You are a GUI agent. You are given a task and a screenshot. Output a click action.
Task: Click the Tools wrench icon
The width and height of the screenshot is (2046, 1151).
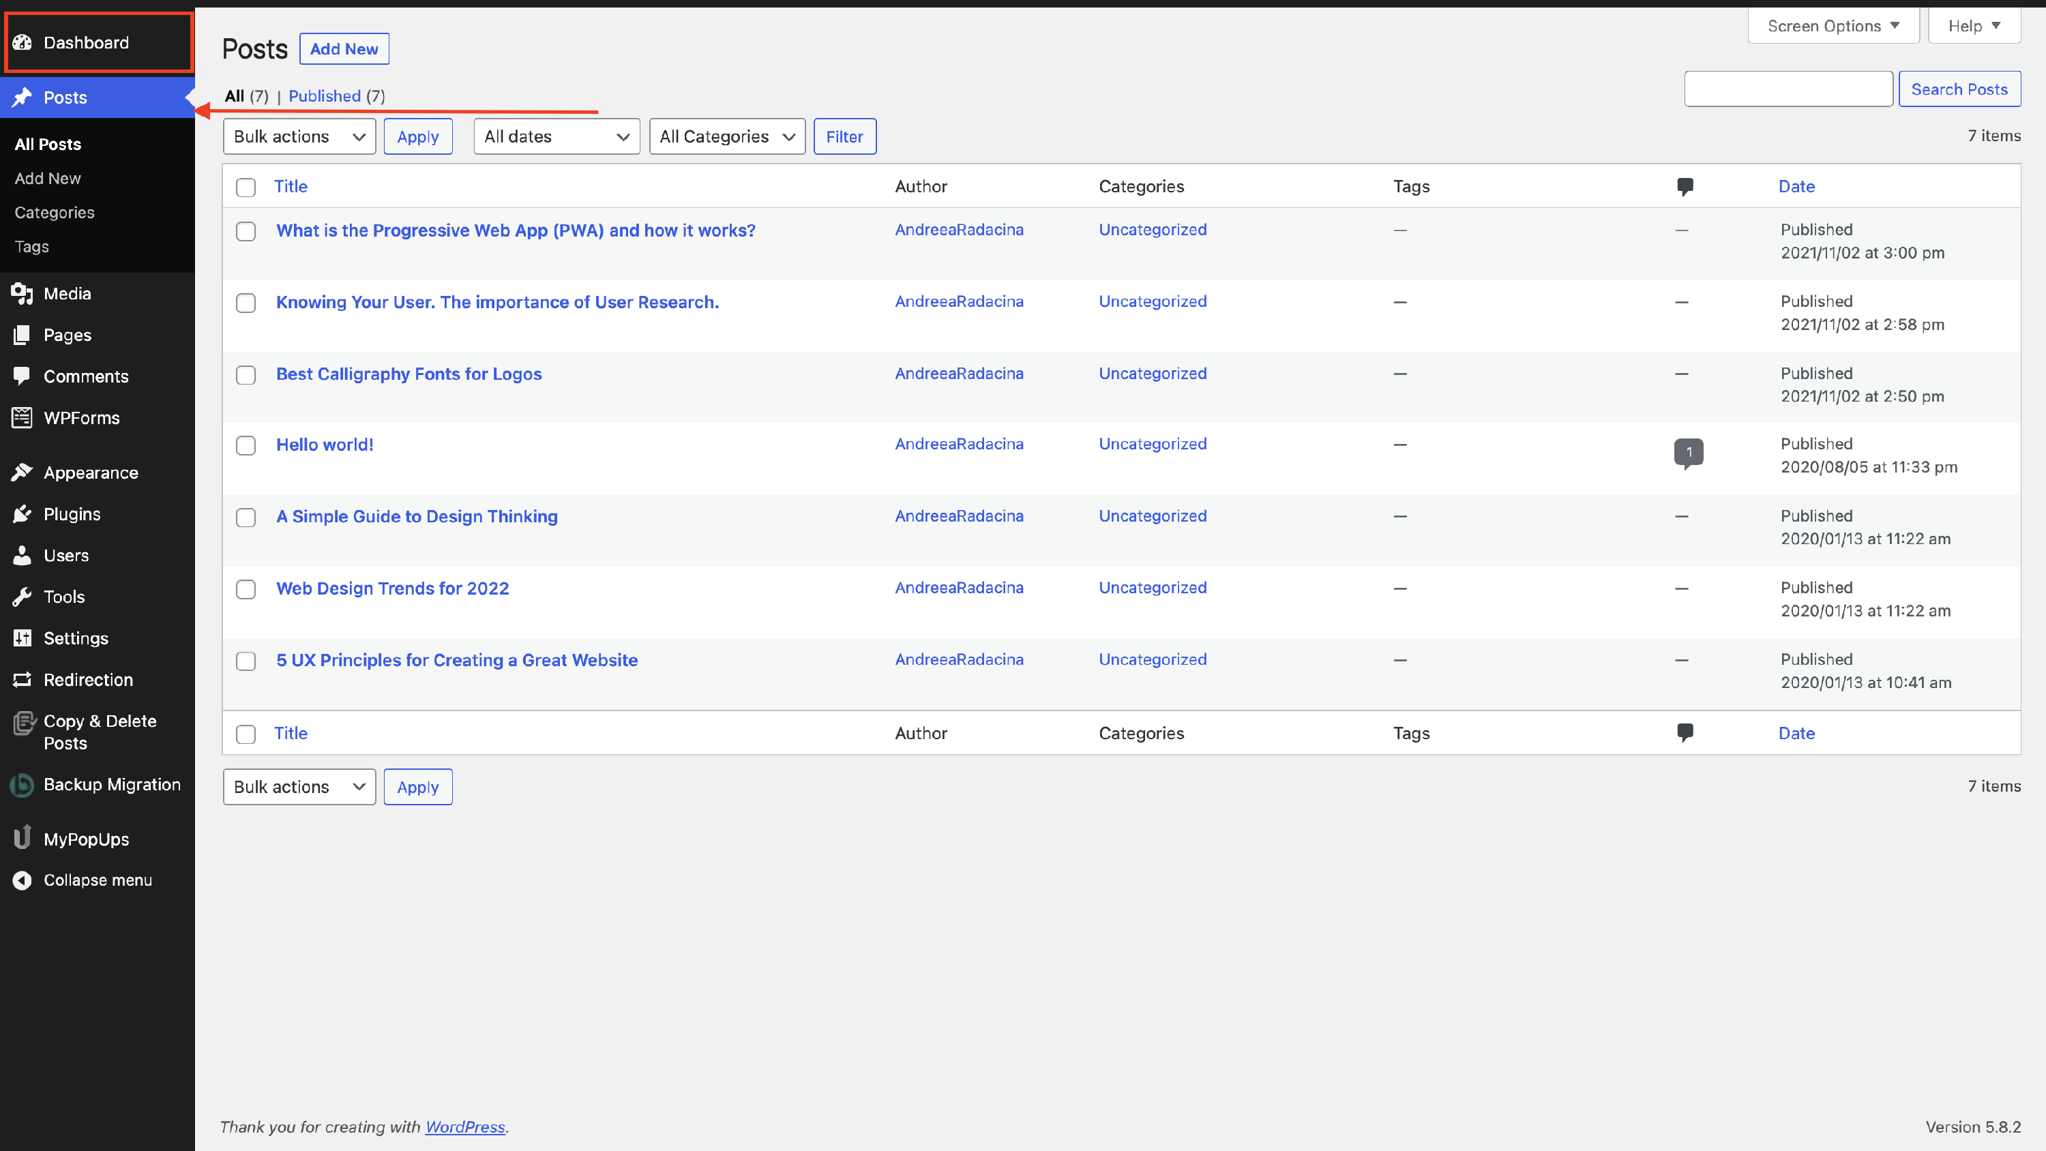tap(23, 597)
